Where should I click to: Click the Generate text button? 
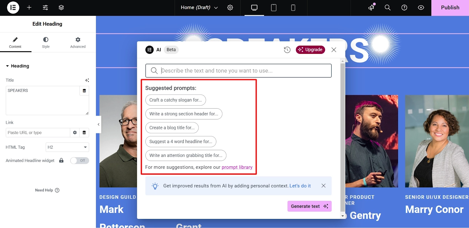[310, 206]
